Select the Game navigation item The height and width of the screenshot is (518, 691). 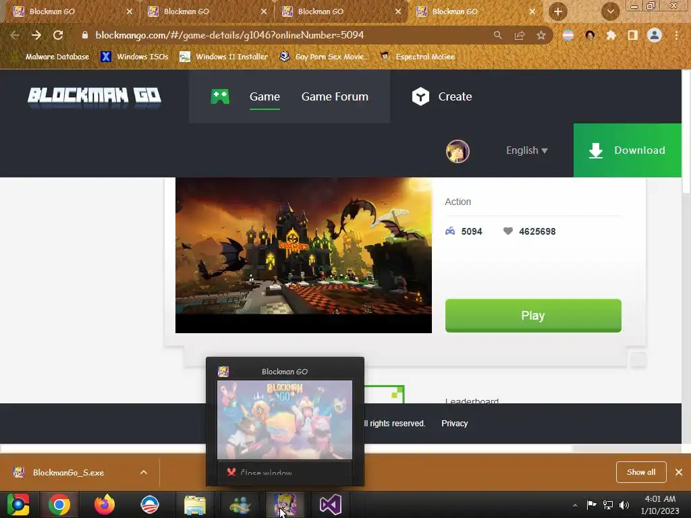click(x=265, y=96)
